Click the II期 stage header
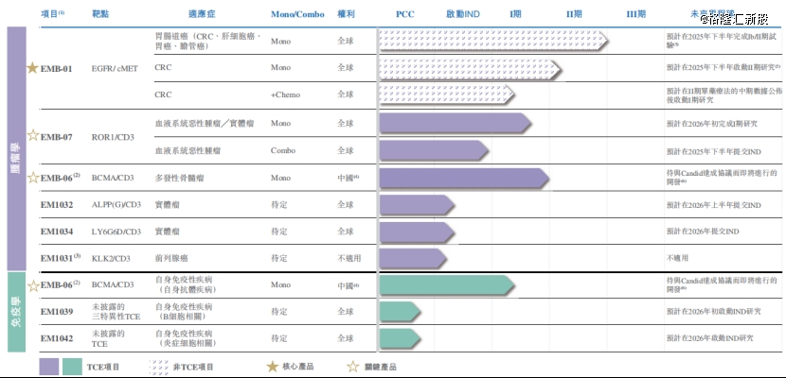This screenshot has width=786, height=378. (x=574, y=14)
